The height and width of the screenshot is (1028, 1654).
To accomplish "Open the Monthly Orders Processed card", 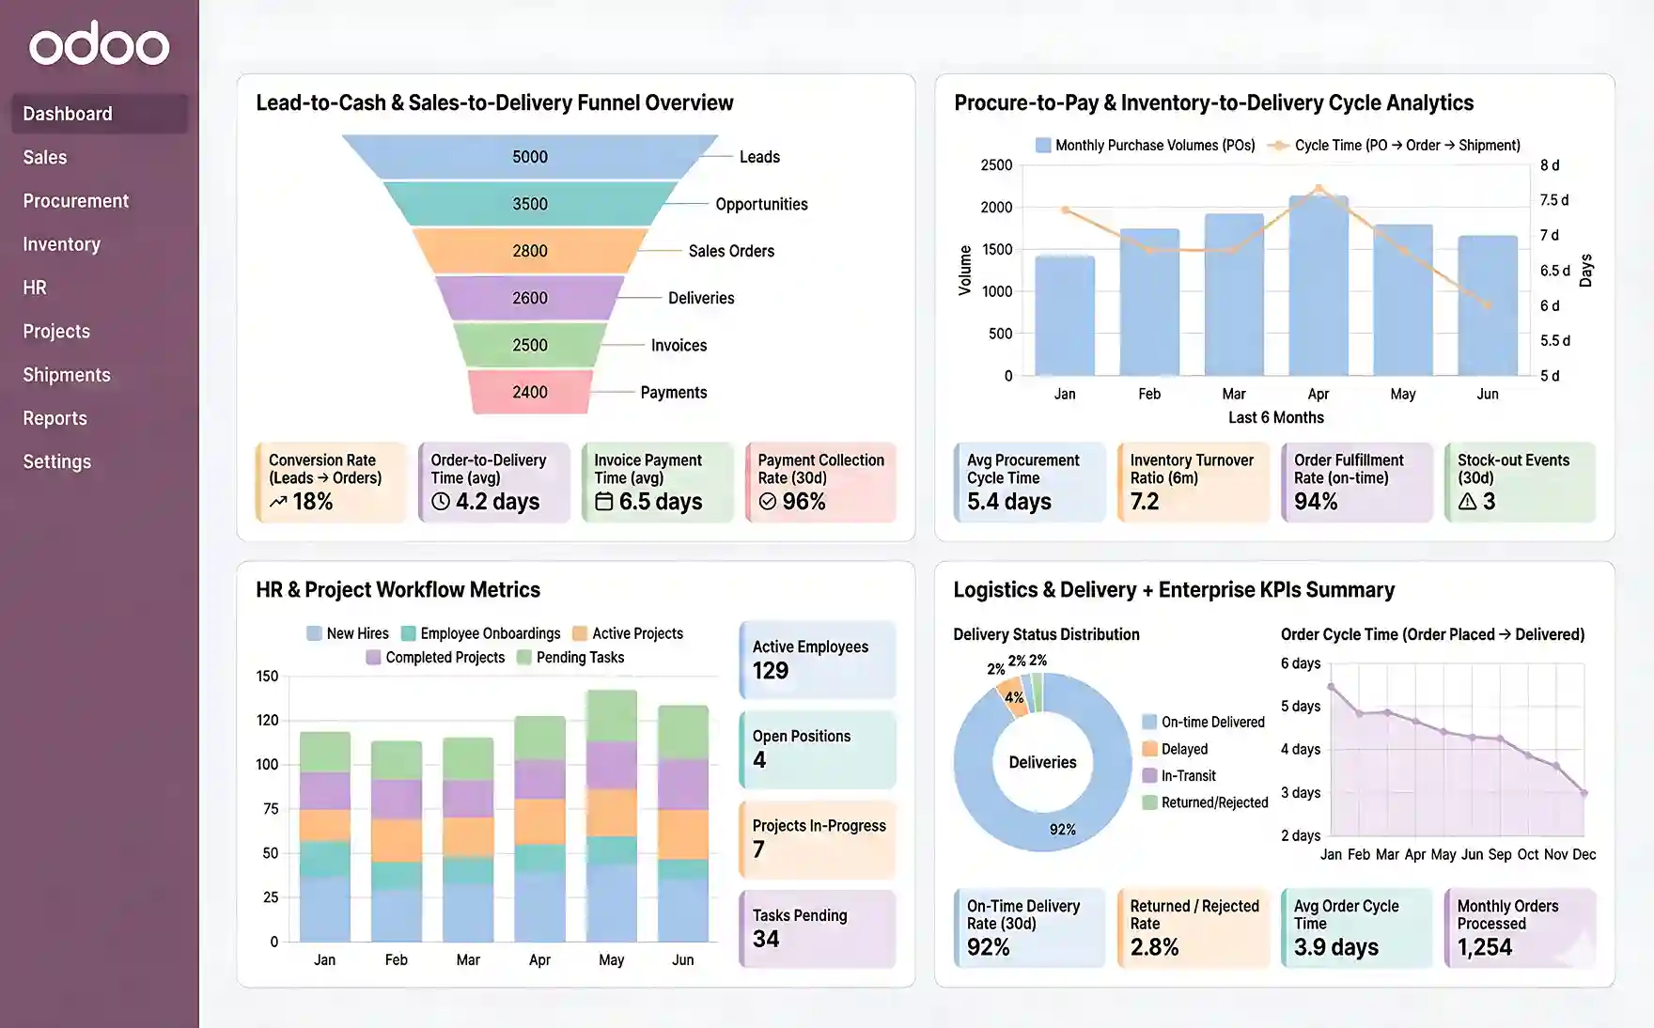I will [x=1520, y=928].
